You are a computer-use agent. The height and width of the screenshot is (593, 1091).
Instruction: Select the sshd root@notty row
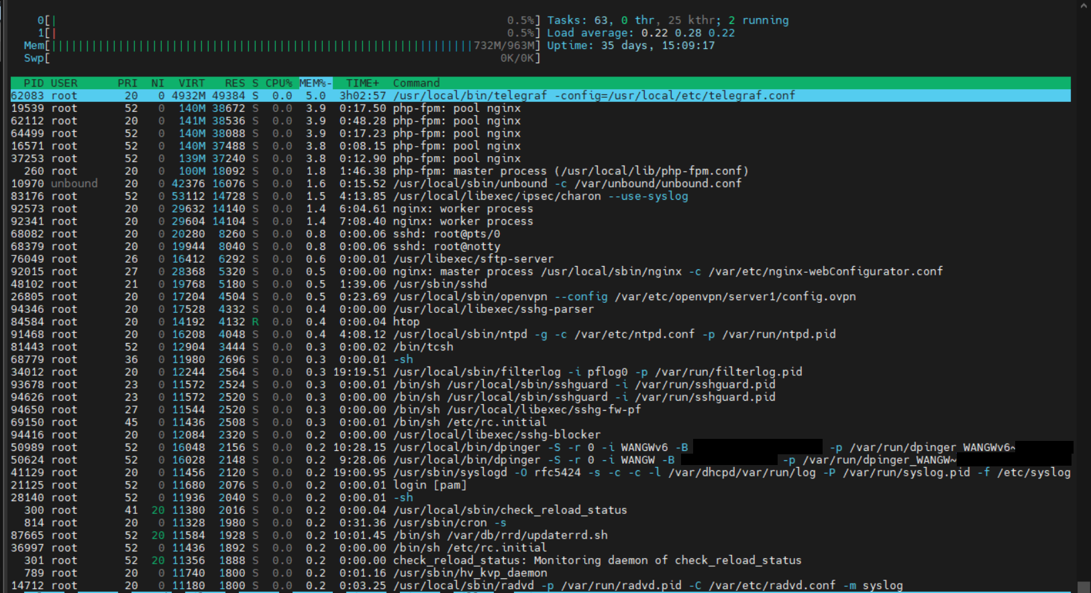(540, 247)
